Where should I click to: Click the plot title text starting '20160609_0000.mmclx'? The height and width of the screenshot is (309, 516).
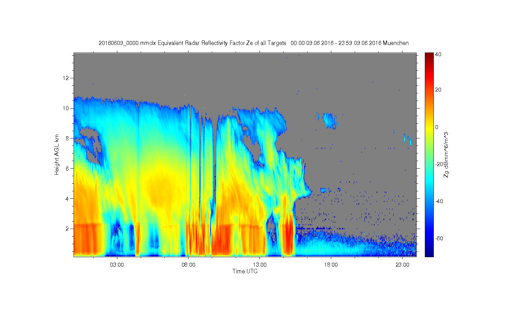click(254, 43)
